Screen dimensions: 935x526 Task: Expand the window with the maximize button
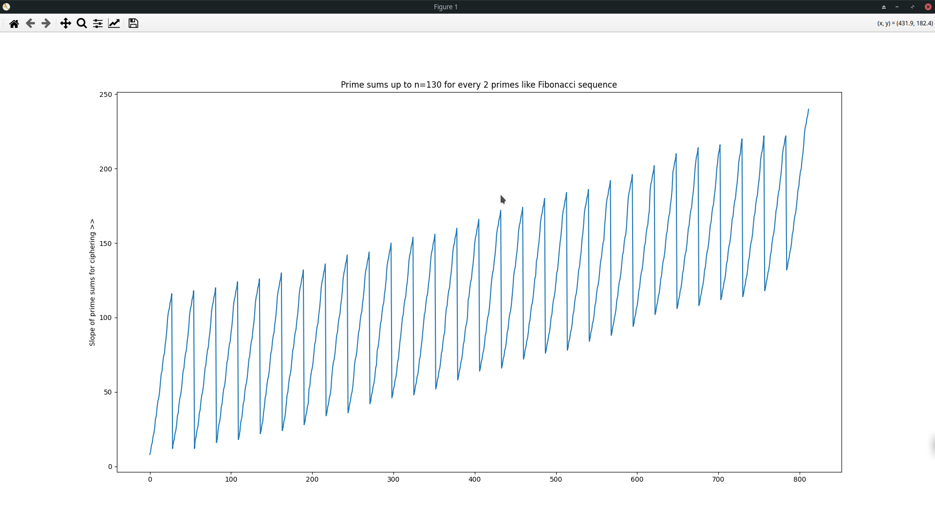[x=912, y=7]
